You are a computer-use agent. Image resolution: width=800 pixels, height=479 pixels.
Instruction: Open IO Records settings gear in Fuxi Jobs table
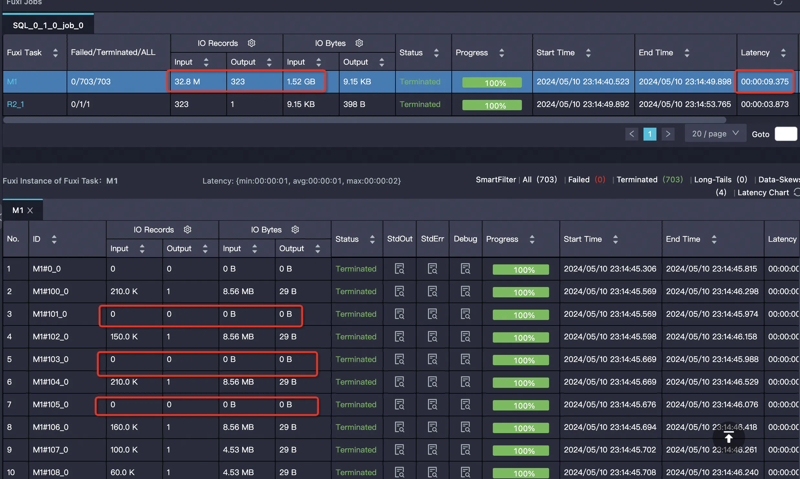[x=252, y=43]
